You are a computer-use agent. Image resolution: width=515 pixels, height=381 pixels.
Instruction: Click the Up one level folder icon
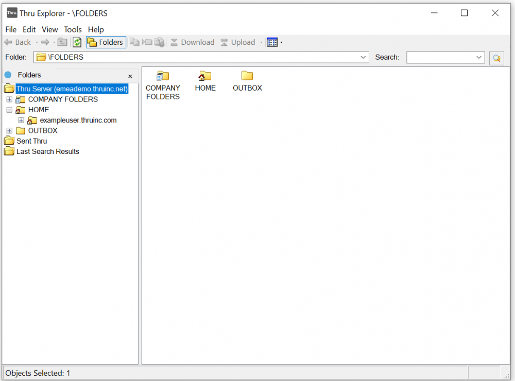tap(62, 42)
